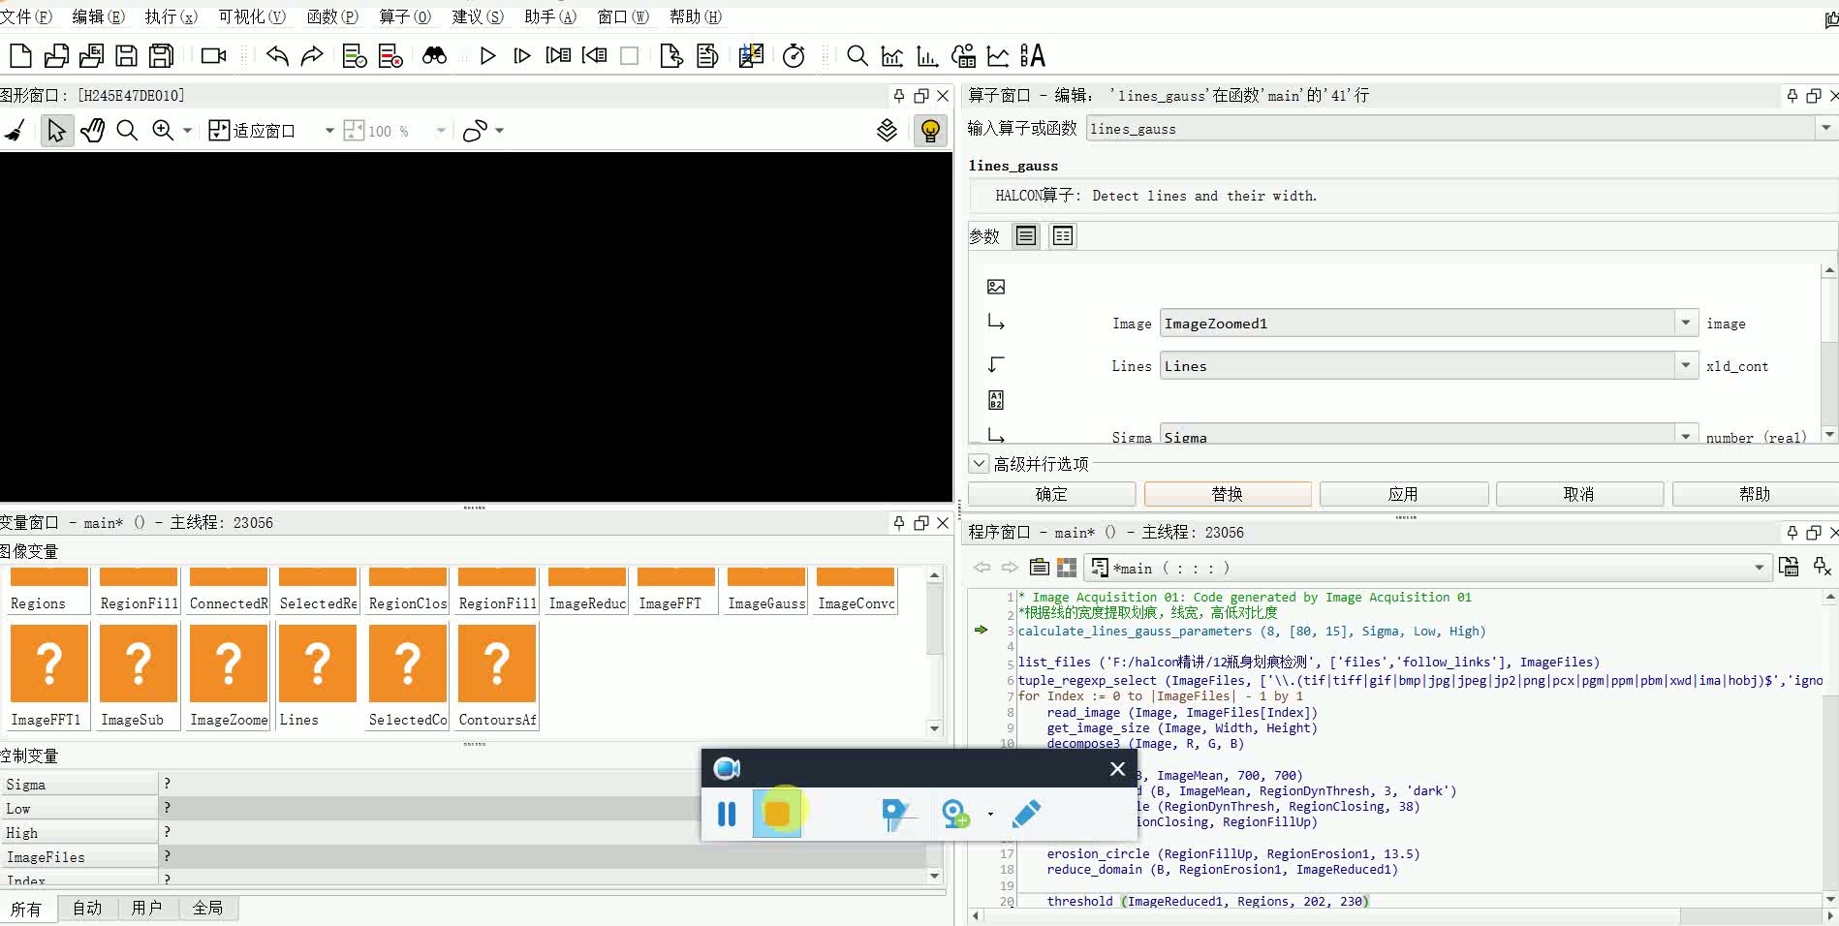Expand the Lines parameter dropdown
The width and height of the screenshot is (1839, 926).
click(1685, 366)
